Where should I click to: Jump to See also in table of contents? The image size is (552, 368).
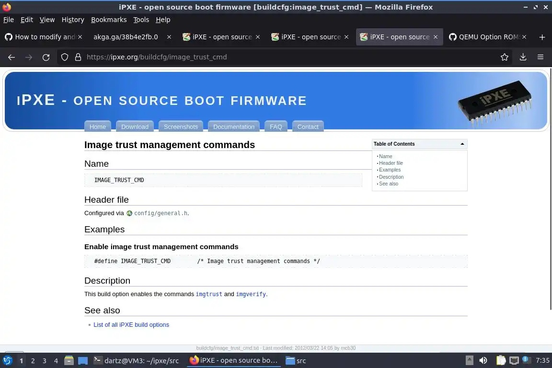click(x=388, y=184)
